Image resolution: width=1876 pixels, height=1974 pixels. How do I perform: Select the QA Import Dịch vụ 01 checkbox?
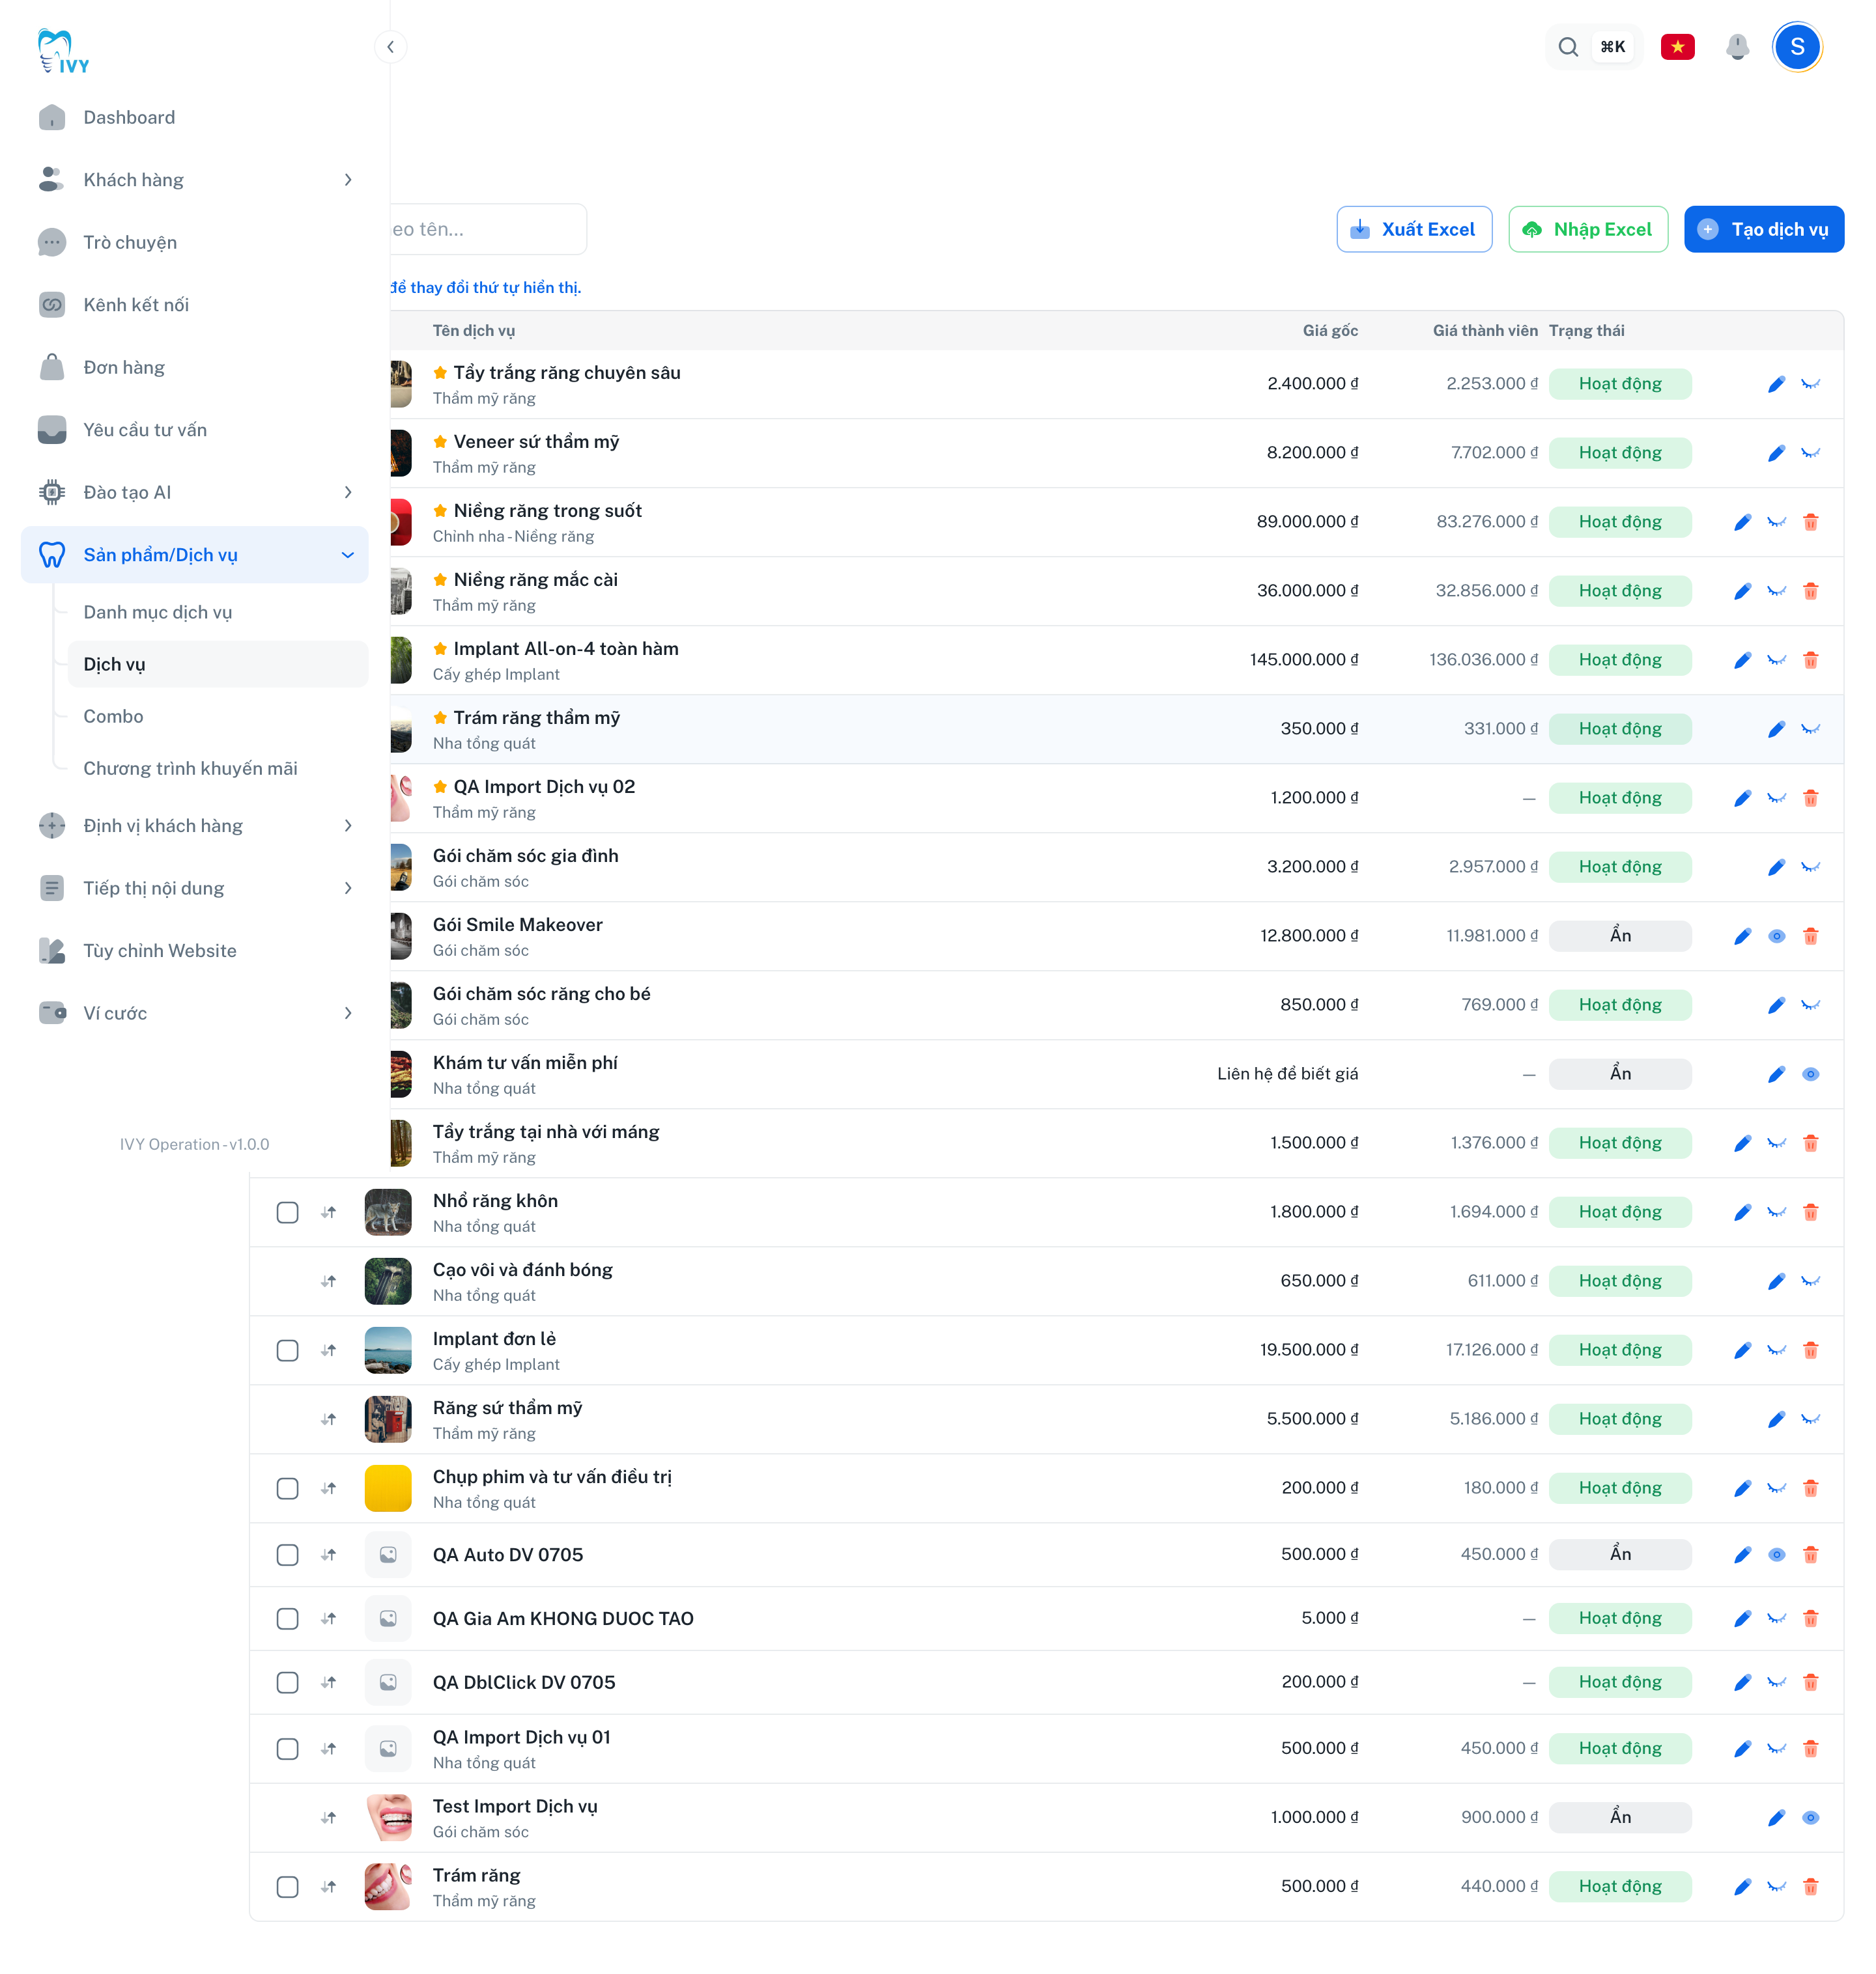tap(287, 1748)
